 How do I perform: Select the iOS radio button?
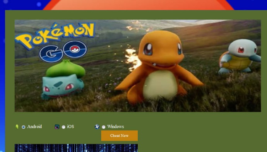click(63, 127)
